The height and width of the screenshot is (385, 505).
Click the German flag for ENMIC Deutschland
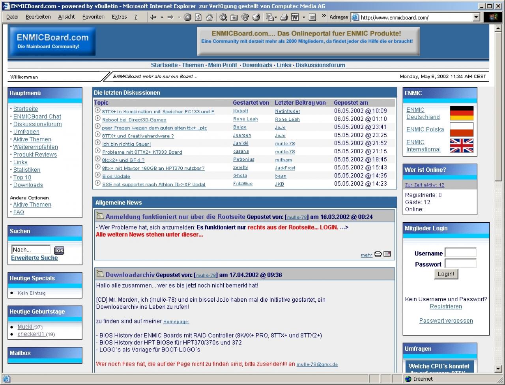click(x=461, y=113)
